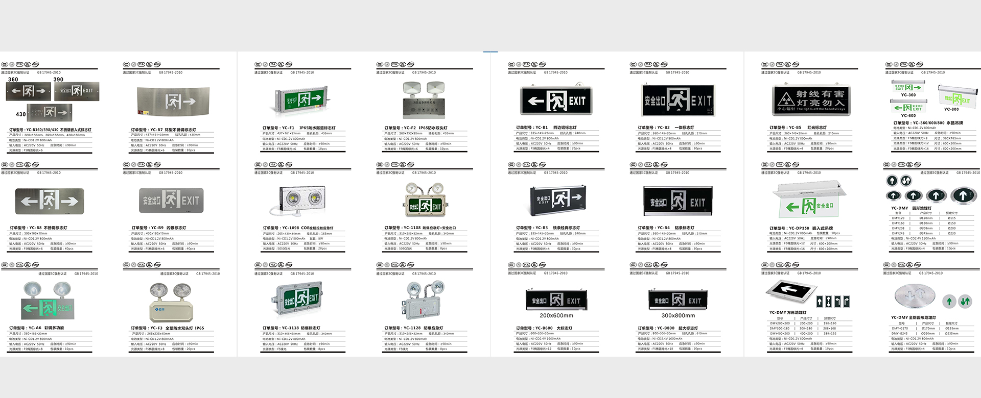Select the 'YC-1118 防爆标志灯' heading
Screen dimensions: 981x398
301,328
